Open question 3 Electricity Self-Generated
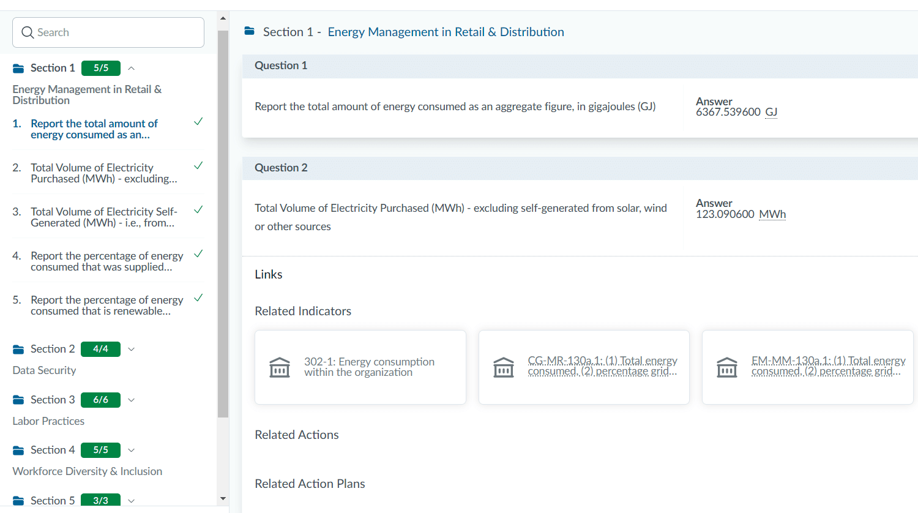The image size is (918, 513). click(x=104, y=217)
